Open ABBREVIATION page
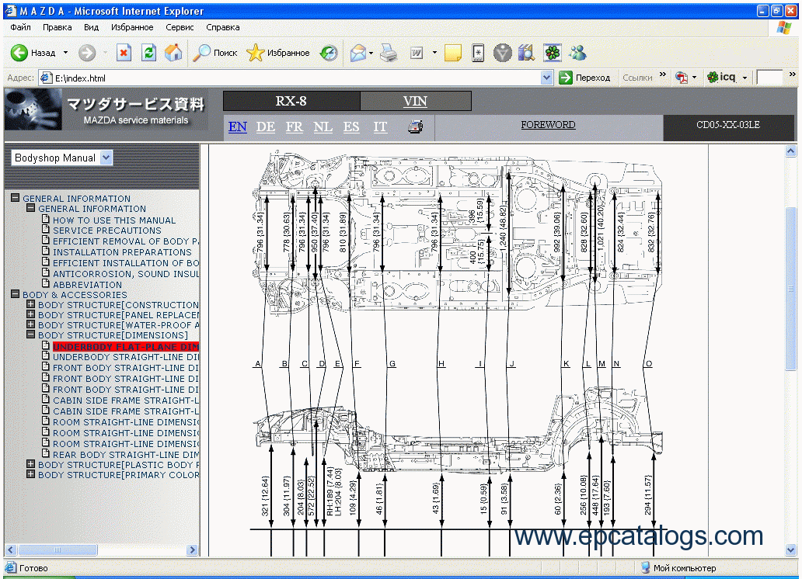Screen dimensions: 802x579 [88, 285]
